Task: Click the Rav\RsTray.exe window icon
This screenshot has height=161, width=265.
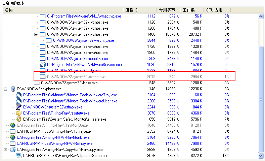Action: 13,131
